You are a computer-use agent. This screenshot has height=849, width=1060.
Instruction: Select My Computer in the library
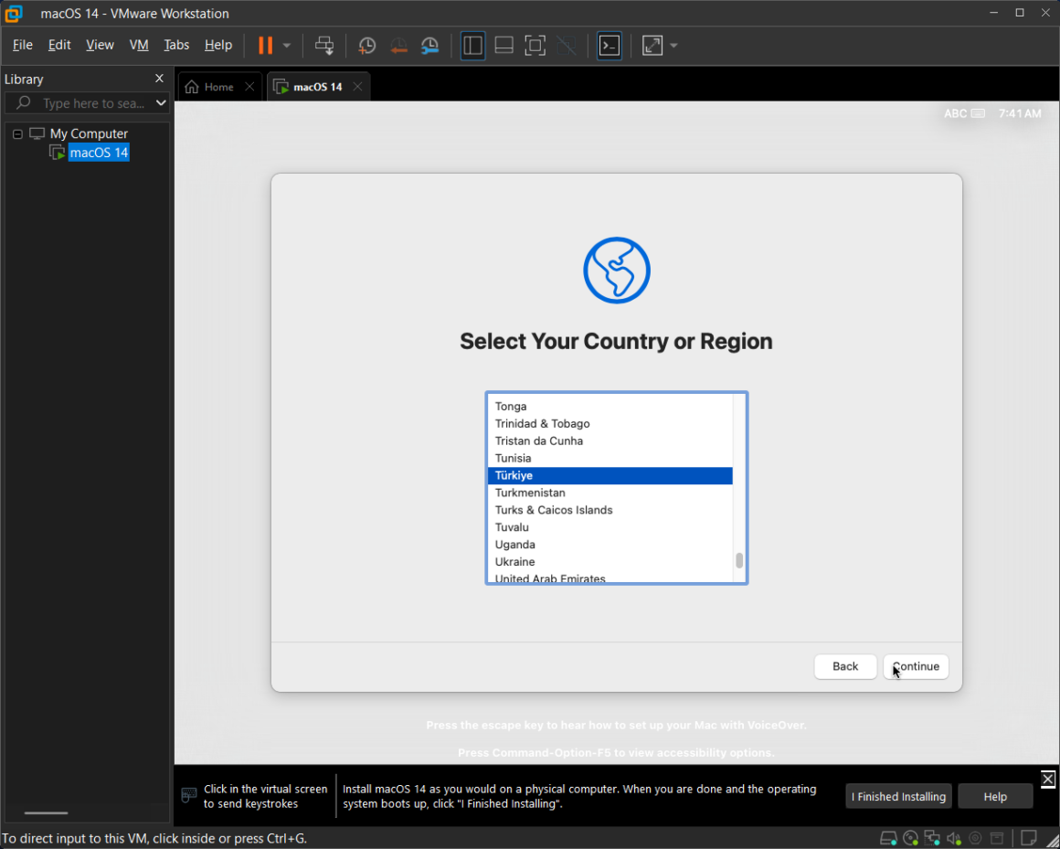89,133
